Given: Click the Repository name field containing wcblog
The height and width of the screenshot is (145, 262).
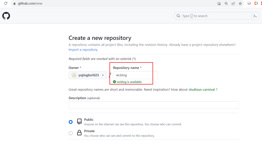Looking at the screenshot, I should tap(135, 75).
